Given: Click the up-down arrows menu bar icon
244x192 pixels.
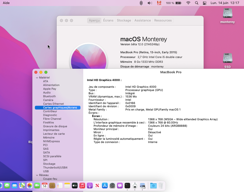Looking at the screenshot, I should click(x=141, y=3).
